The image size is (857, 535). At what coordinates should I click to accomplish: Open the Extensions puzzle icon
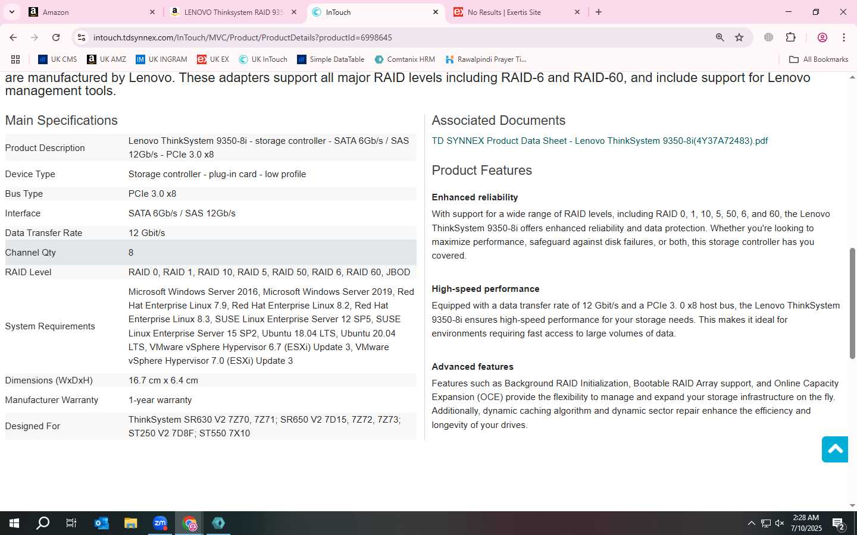coord(790,37)
